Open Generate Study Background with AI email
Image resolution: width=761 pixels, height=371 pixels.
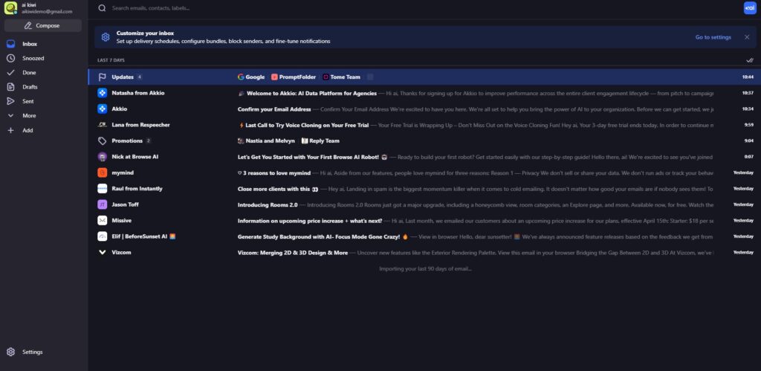click(424, 236)
